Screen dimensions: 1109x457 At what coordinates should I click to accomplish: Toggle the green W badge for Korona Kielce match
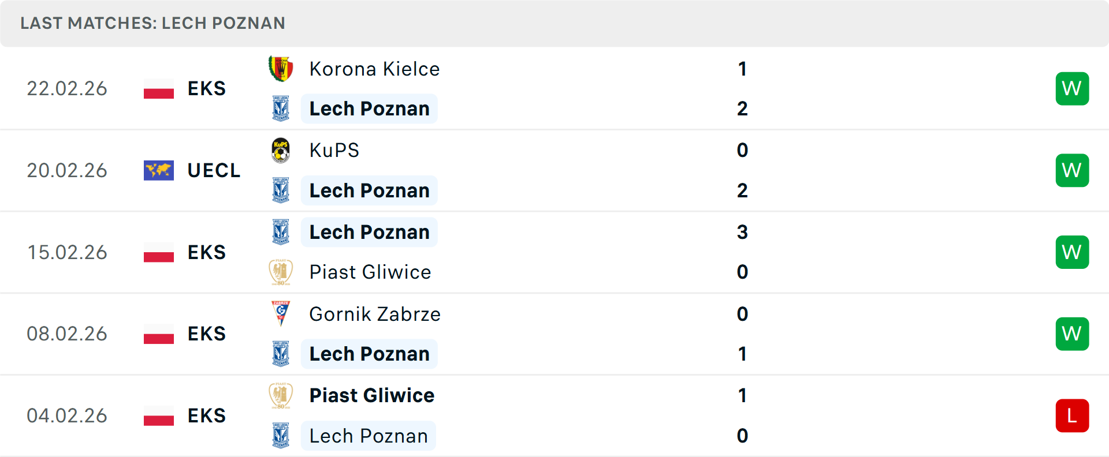(x=1072, y=89)
